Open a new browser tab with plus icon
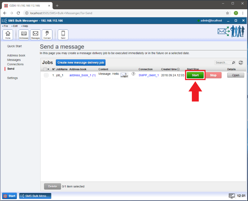The height and width of the screenshot is (201, 248). pyautogui.click(x=57, y=6)
